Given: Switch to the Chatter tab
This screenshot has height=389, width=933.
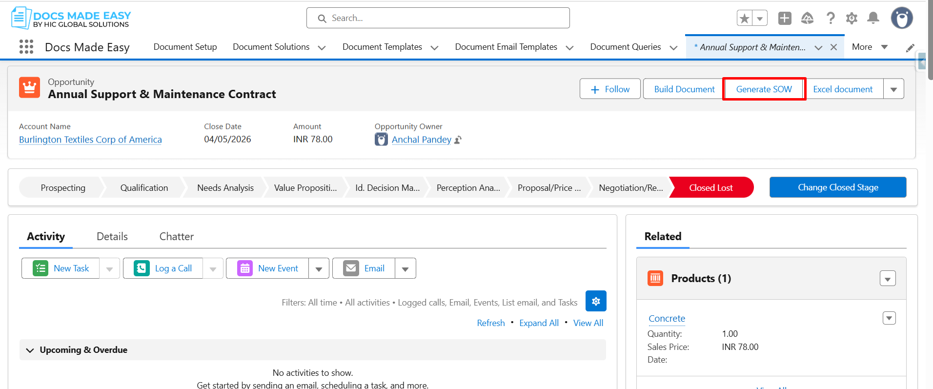Looking at the screenshot, I should [x=177, y=237].
